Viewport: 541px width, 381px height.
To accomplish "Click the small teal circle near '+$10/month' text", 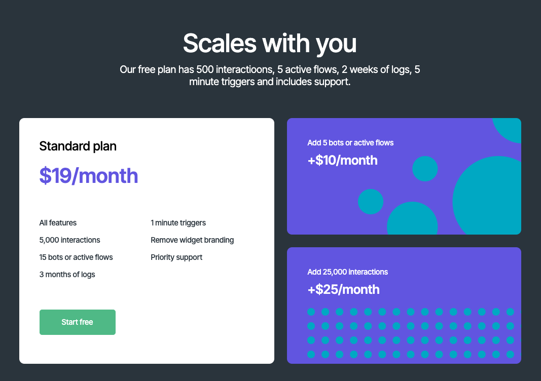I will click(x=425, y=169).
